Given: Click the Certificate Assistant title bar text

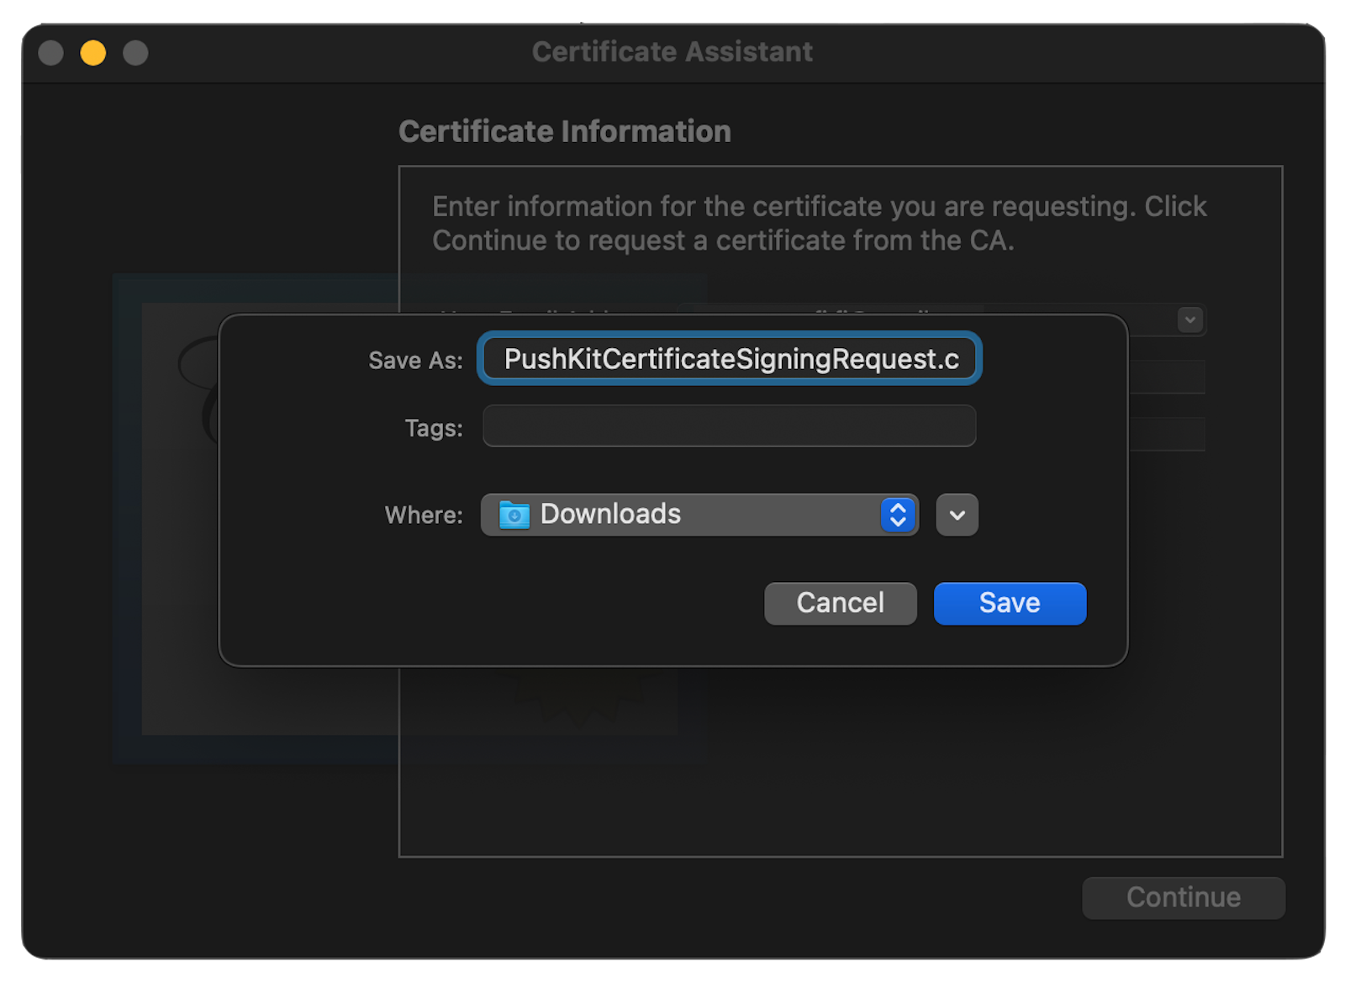Looking at the screenshot, I should click(x=672, y=52).
